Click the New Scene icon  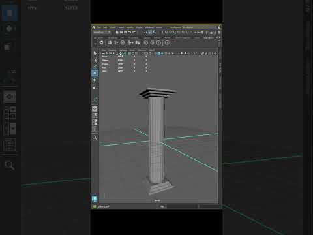117,32
